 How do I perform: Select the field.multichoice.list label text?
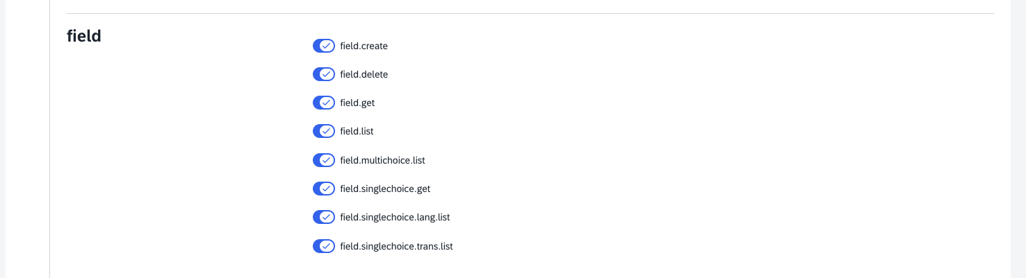[x=382, y=161]
